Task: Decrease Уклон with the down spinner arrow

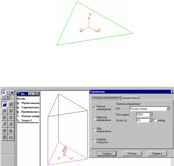Action: tap(151, 121)
